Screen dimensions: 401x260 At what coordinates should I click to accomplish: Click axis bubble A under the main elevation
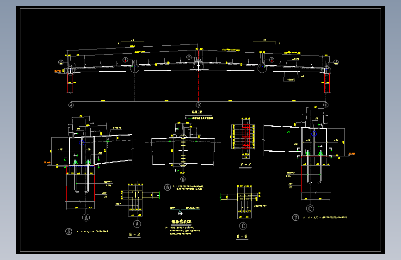[x=71, y=105]
